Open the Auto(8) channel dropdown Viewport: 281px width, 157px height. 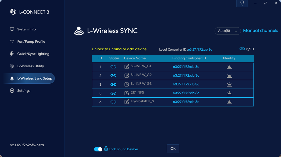click(x=228, y=31)
